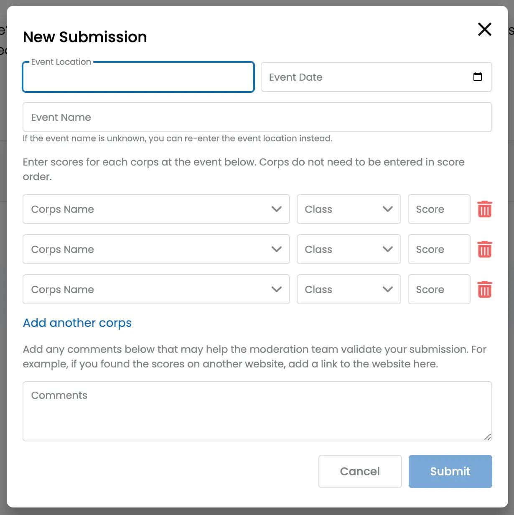Image resolution: width=514 pixels, height=515 pixels.
Task: Open the first Class dropdown
Action: [x=349, y=209]
